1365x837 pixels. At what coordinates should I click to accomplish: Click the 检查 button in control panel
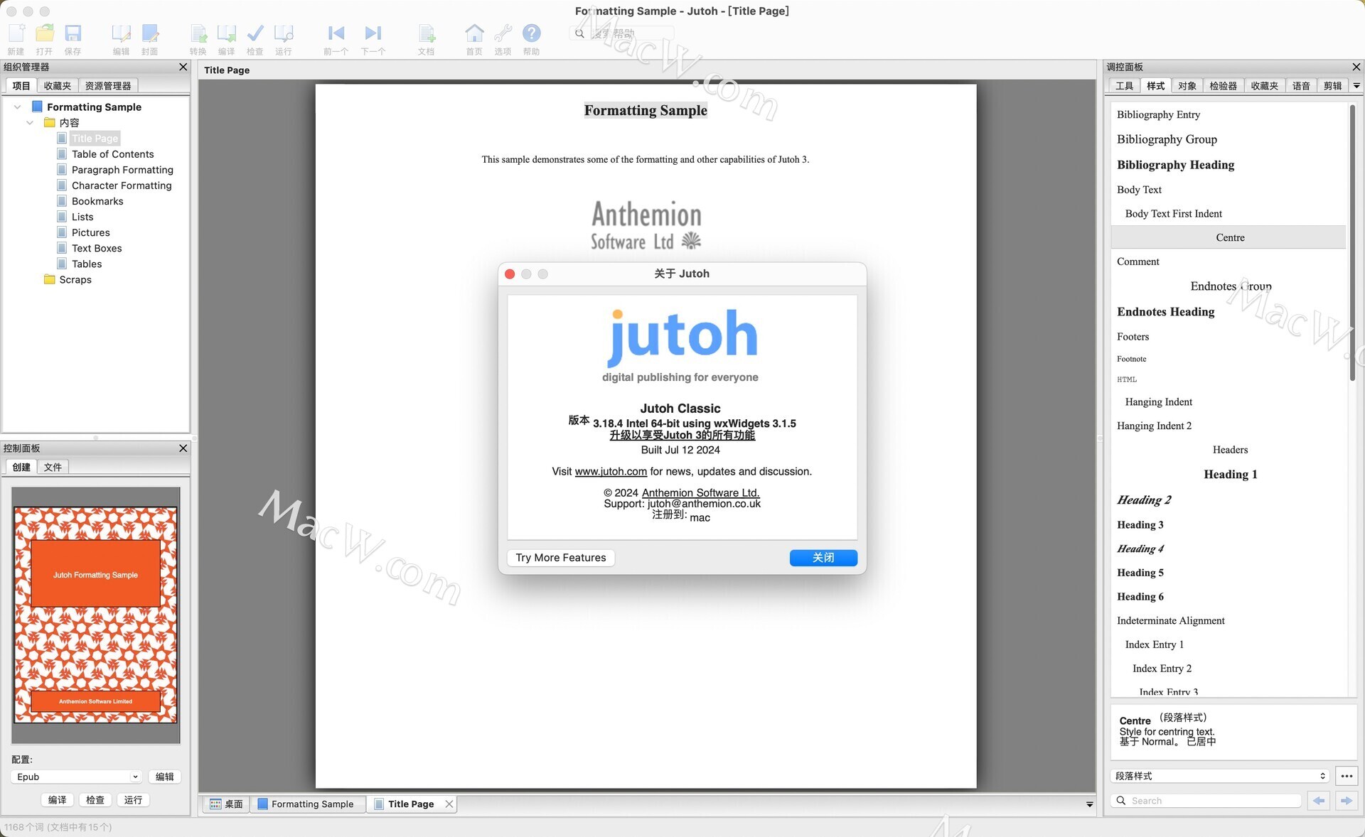pos(95,800)
